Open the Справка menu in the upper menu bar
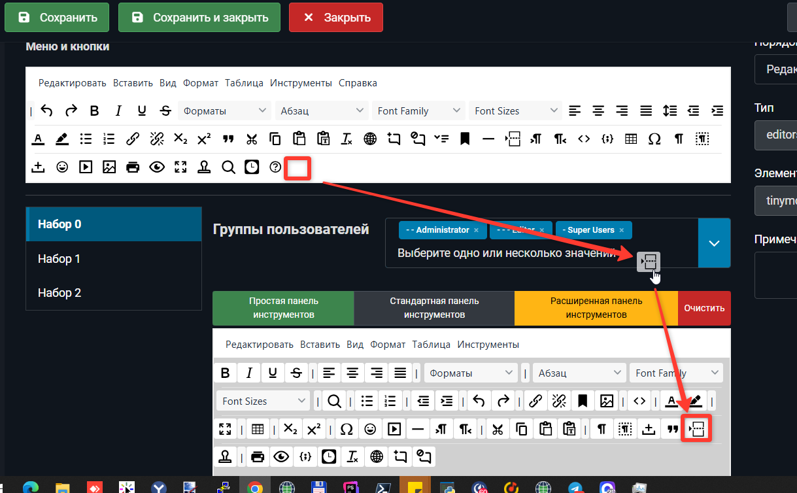This screenshot has height=493, width=797. point(358,83)
